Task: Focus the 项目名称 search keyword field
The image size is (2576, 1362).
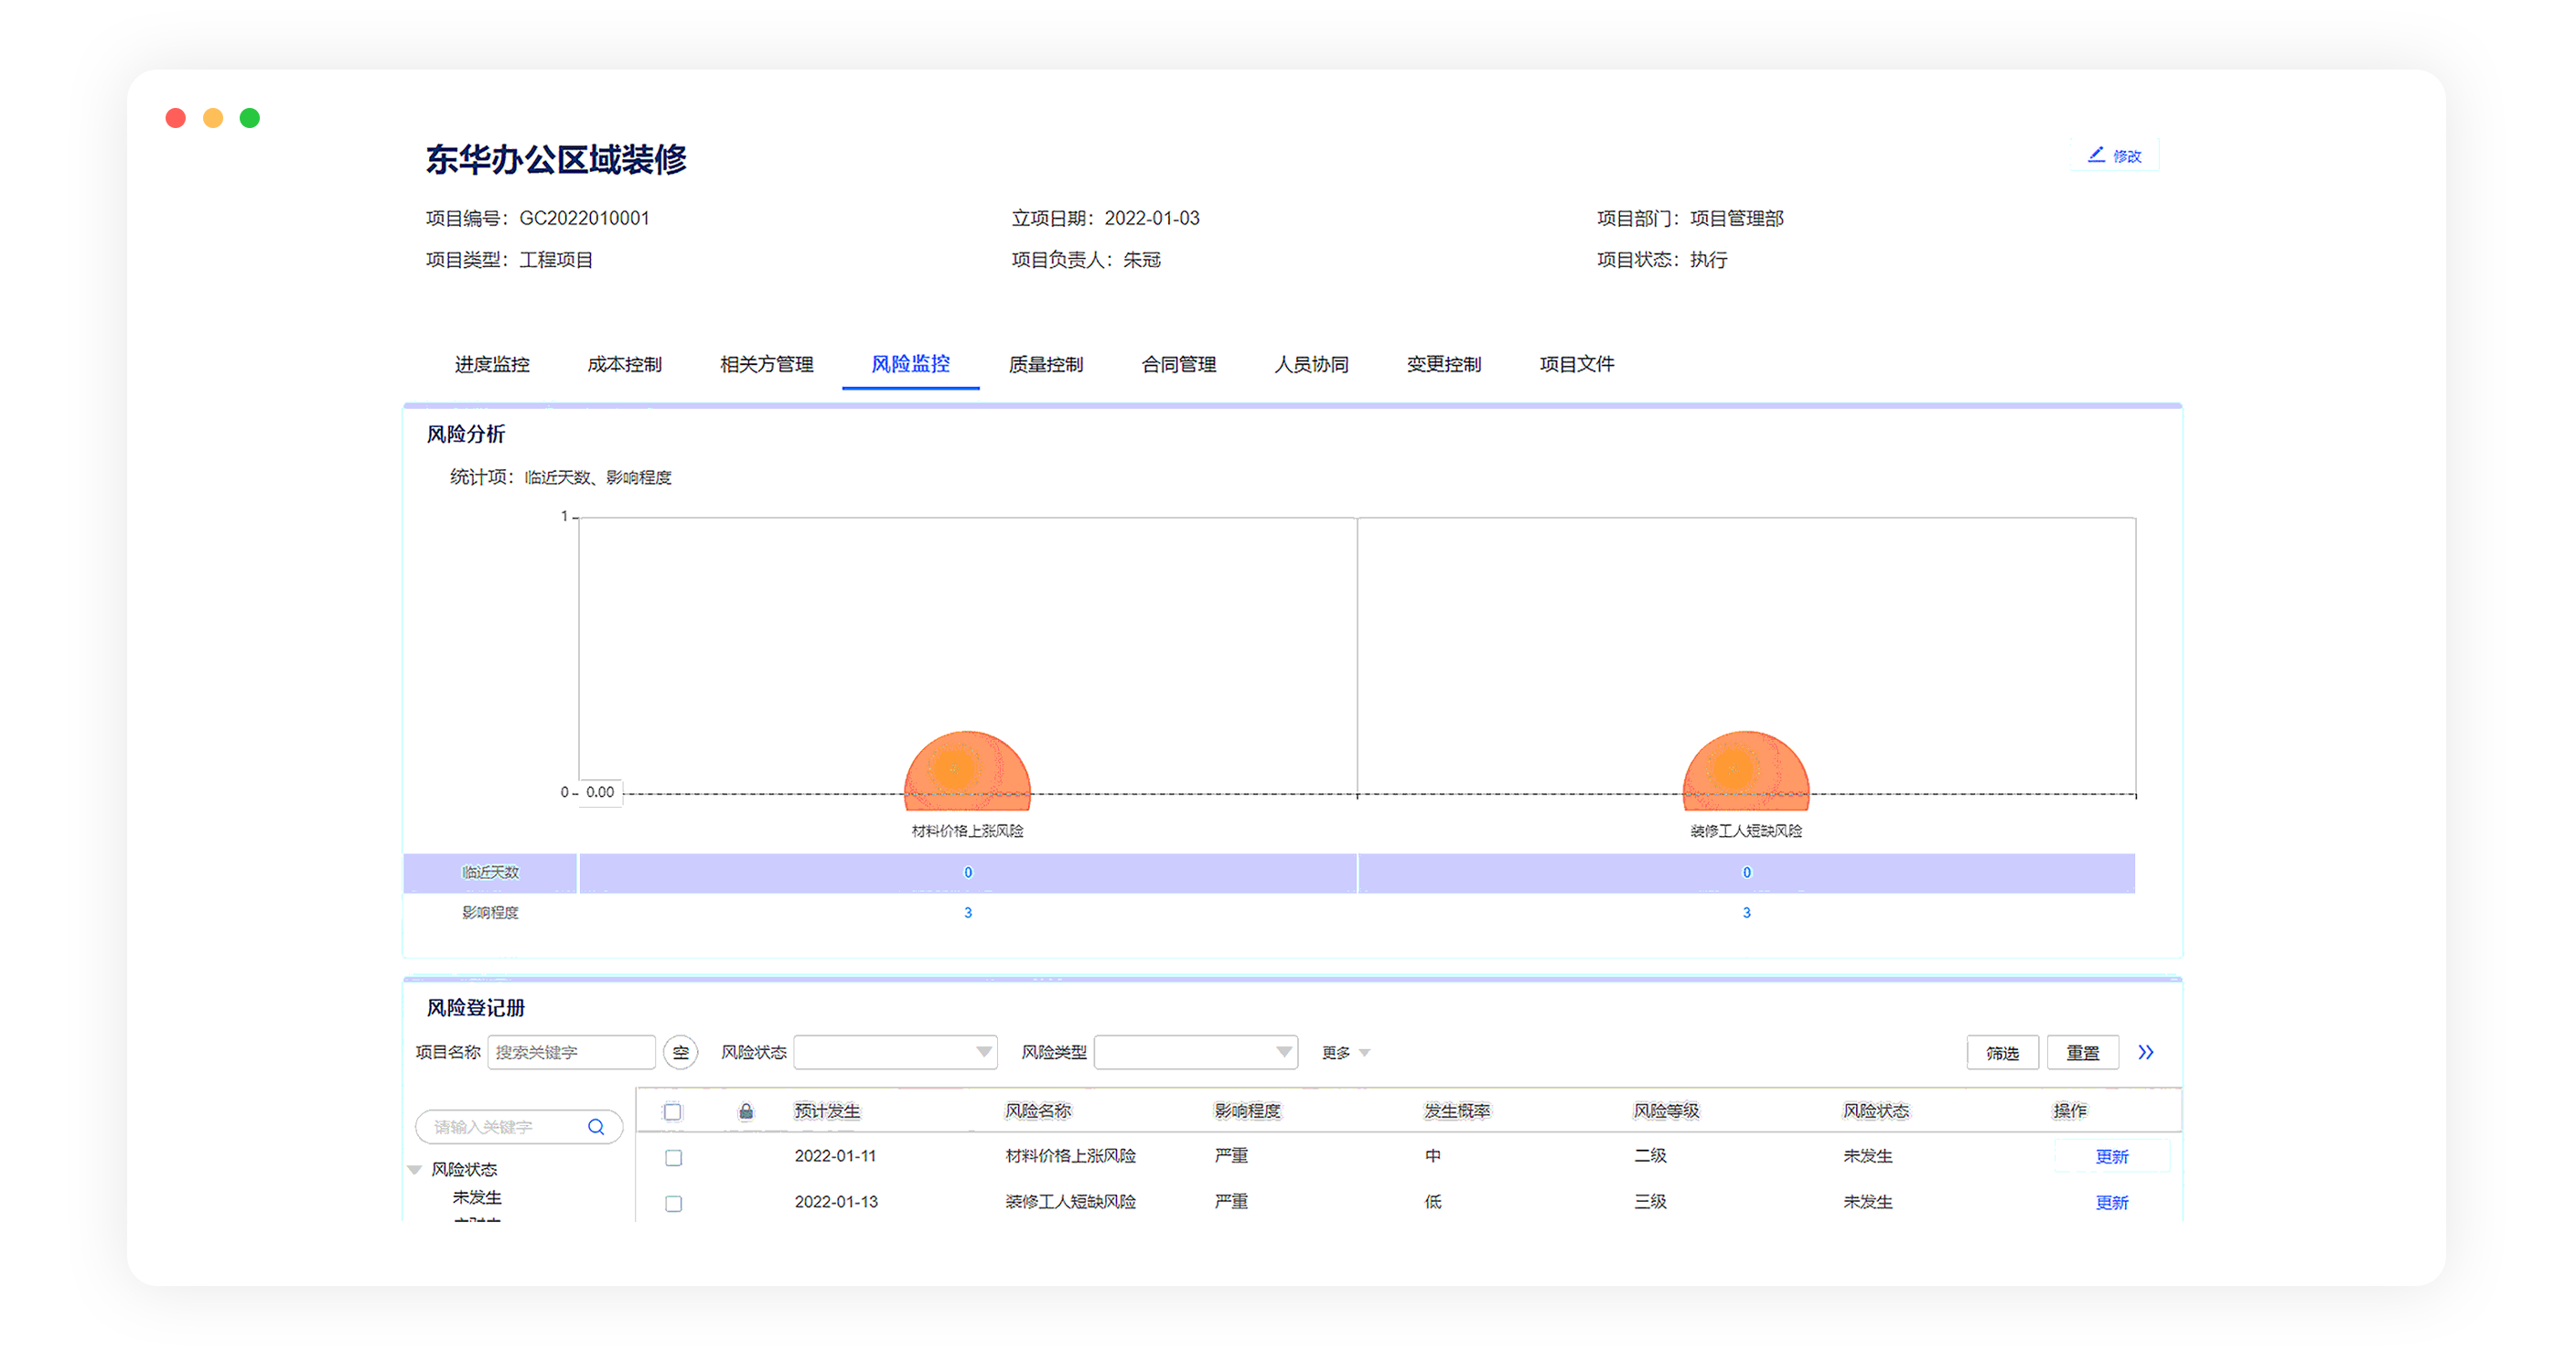Action: click(x=571, y=1052)
